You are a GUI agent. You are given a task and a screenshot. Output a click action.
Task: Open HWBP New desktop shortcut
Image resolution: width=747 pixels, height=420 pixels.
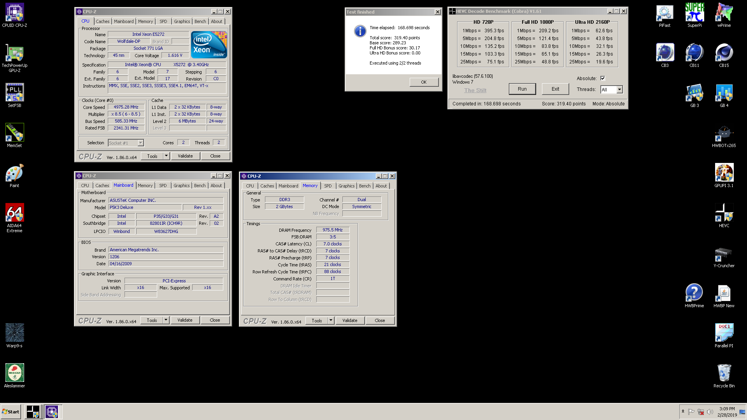[x=724, y=296]
